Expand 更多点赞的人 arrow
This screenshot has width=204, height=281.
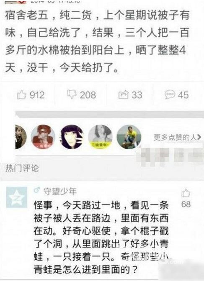pyautogui.click(x=199, y=137)
